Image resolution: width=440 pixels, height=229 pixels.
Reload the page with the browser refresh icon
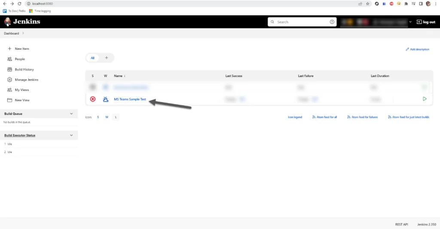[19, 3]
